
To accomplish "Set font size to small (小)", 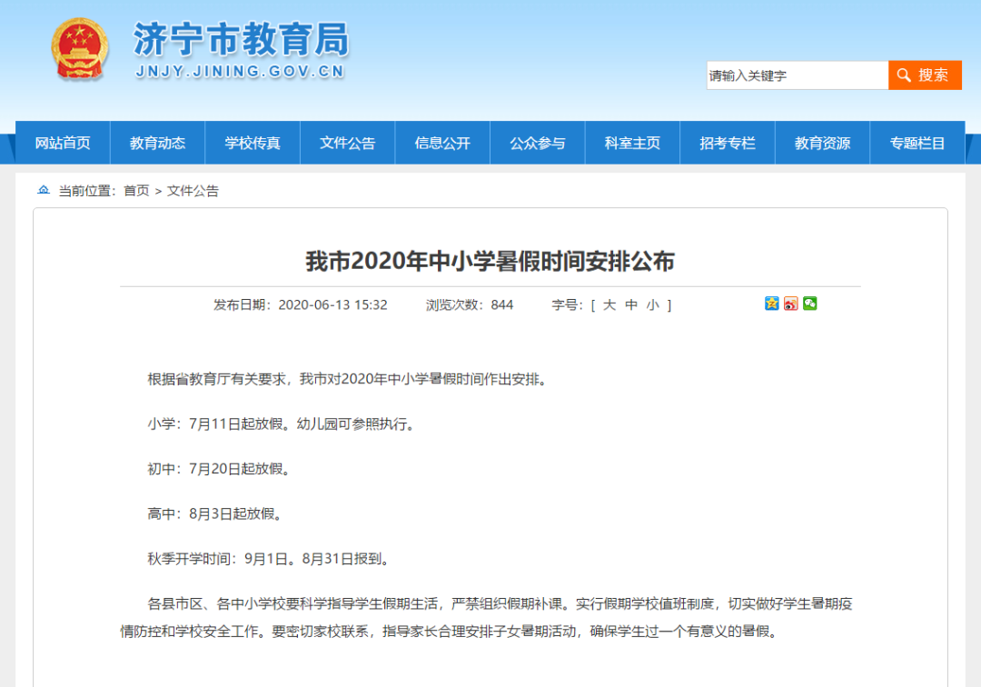I will point(653,305).
